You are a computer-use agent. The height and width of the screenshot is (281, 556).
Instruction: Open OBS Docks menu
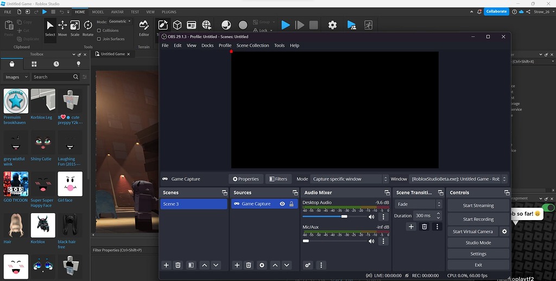(207, 46)
